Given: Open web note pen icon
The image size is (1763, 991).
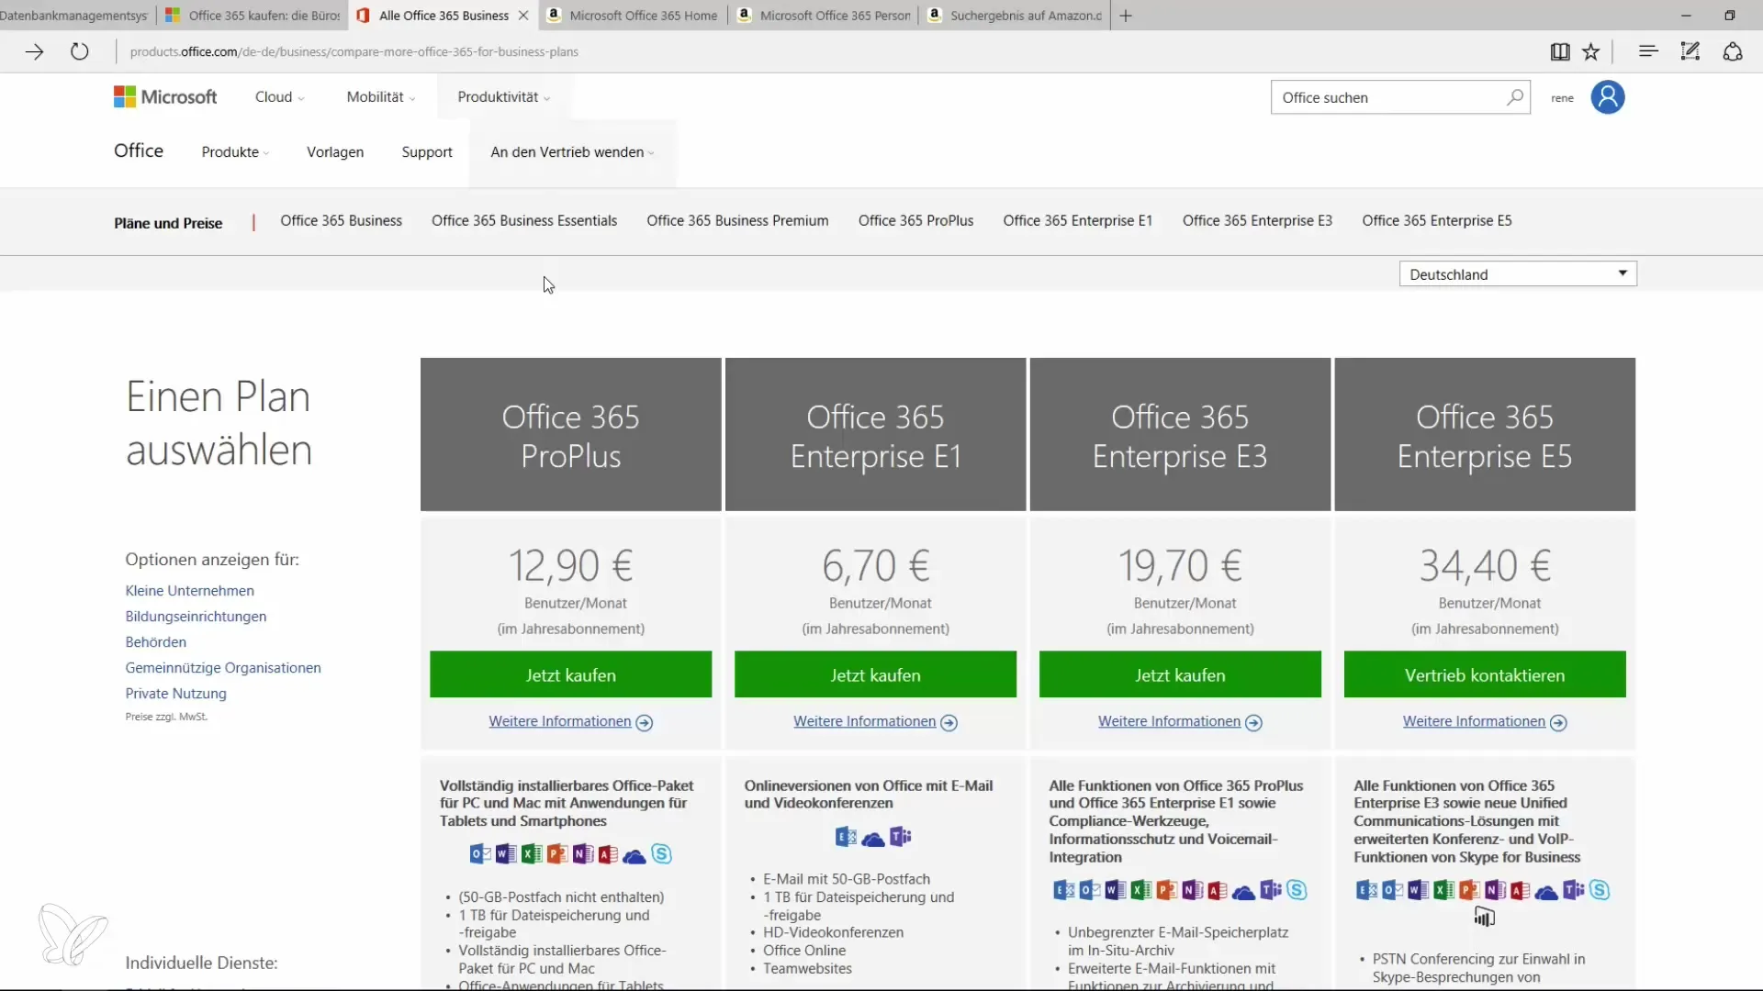Looking at the screenshot, I should 1690,51.
